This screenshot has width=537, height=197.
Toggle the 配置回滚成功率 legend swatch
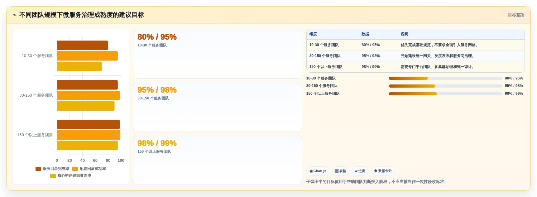point(75,169)
